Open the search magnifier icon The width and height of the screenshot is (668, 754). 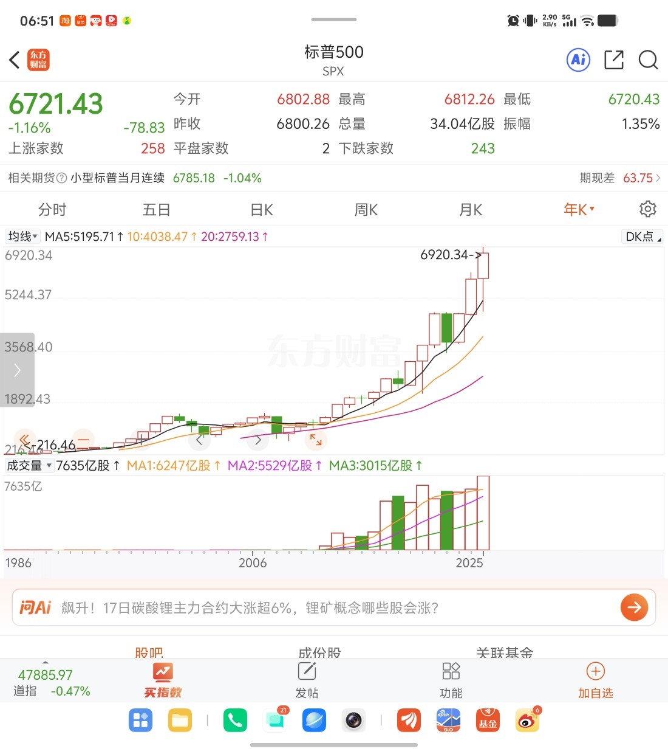click(x=648, y=60)
